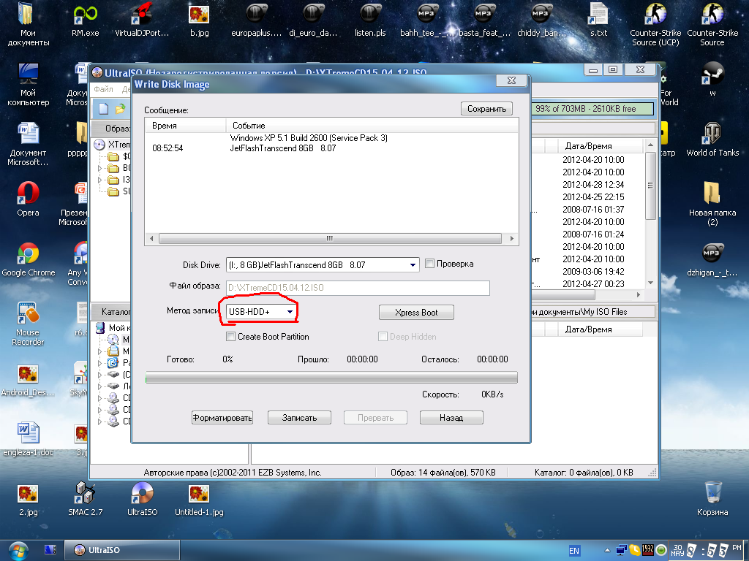749x561 pixels.
Task: Show hidden tray icons arrow
Action: coord(606,550)
